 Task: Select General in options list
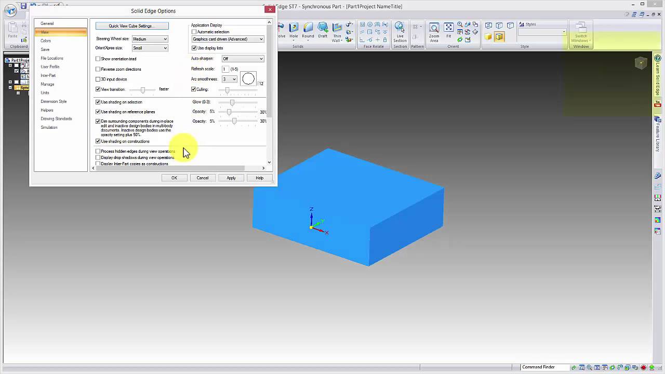(47, 23)
